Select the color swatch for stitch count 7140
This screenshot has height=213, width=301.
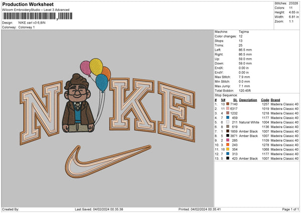click(x=227, y=103)
